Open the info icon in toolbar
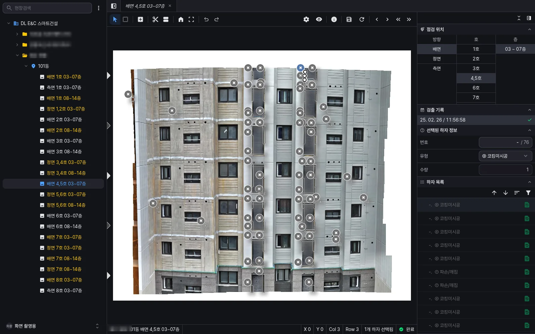Viewport: 535px width, 334px height. click(334, 19)
